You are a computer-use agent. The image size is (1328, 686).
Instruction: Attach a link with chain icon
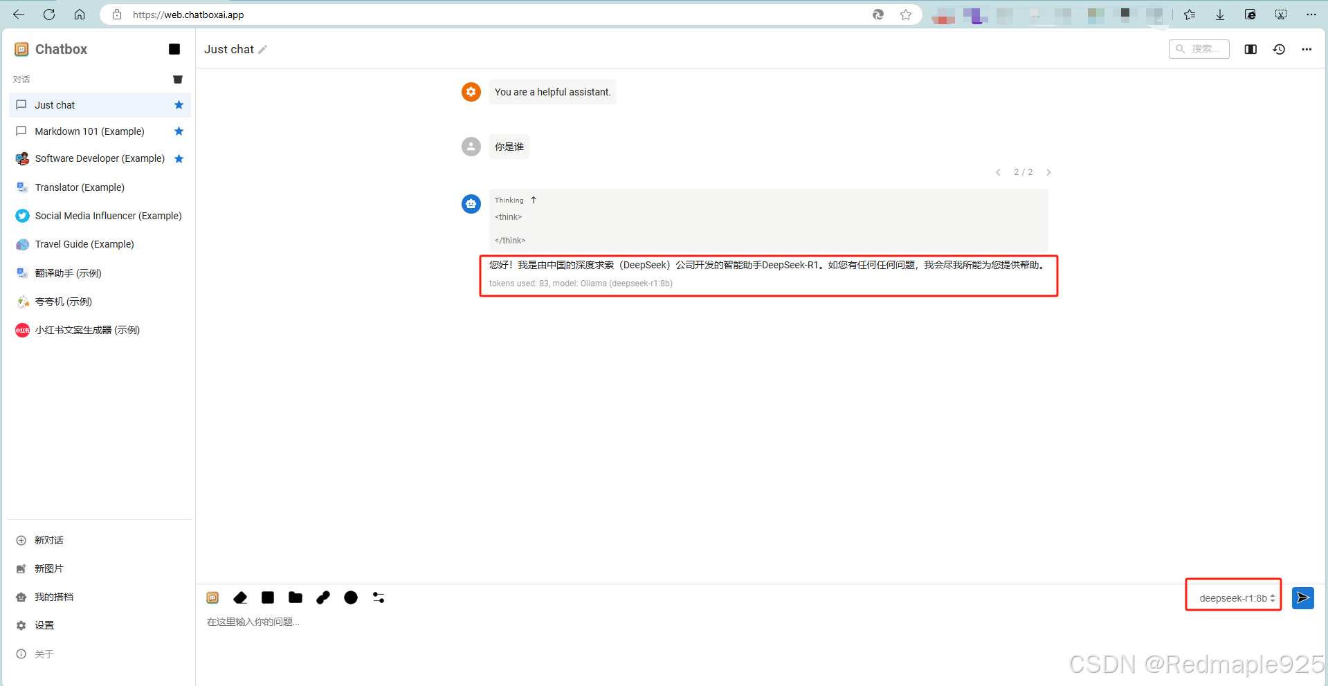tap(323, 597)
